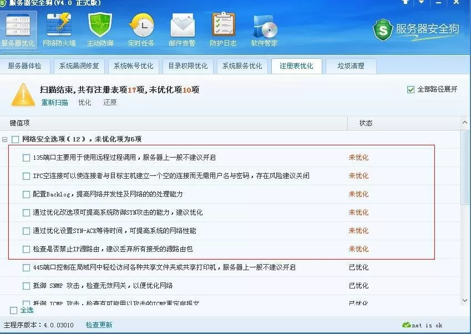Open the 邮件告警 envelope icon

click(182, 30)
